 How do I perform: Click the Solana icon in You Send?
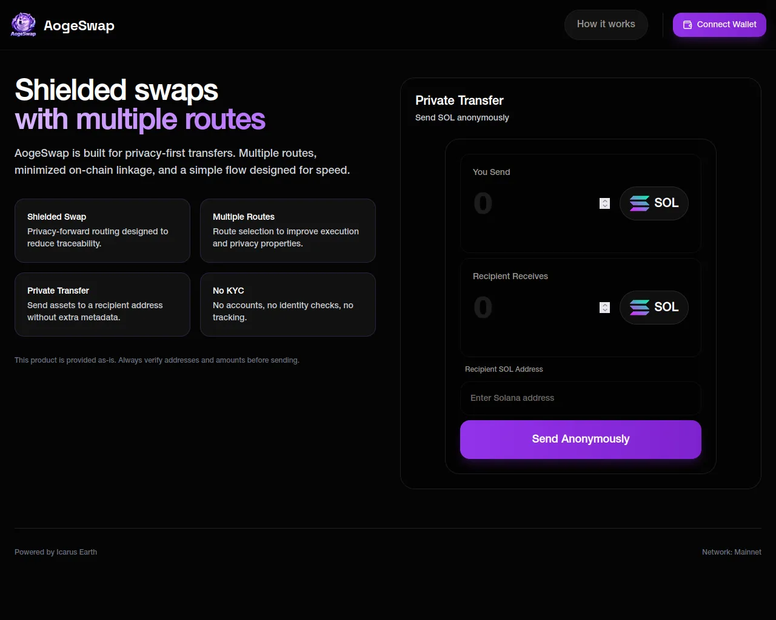point(639,203)
